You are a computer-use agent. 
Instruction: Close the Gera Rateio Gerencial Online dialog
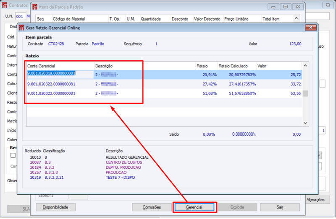coord(311,28)
